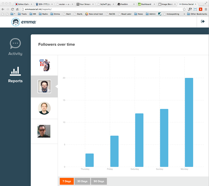Open the Activity section in sidebar
Image resolution: width=209 pixels, height=186 pixels.
coord(15,47)
